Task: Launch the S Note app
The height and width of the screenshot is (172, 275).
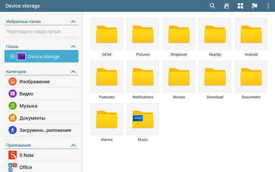Action: [x=41, y=155]
